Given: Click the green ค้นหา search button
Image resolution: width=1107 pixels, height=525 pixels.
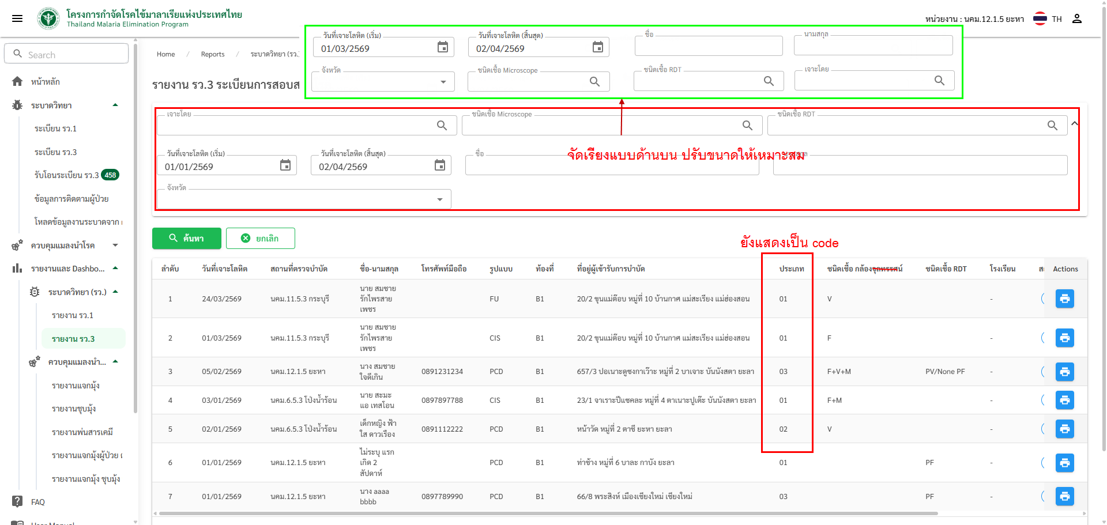Looking at the screenshot, I should (x=186, y=238).
